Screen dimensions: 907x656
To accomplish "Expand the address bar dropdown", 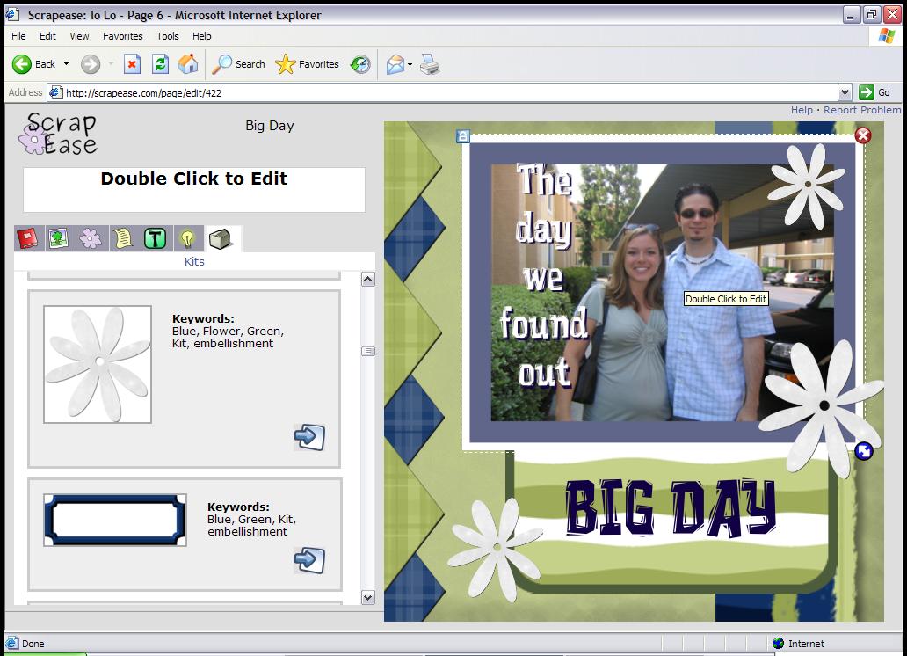I will [x=845, y=92].
